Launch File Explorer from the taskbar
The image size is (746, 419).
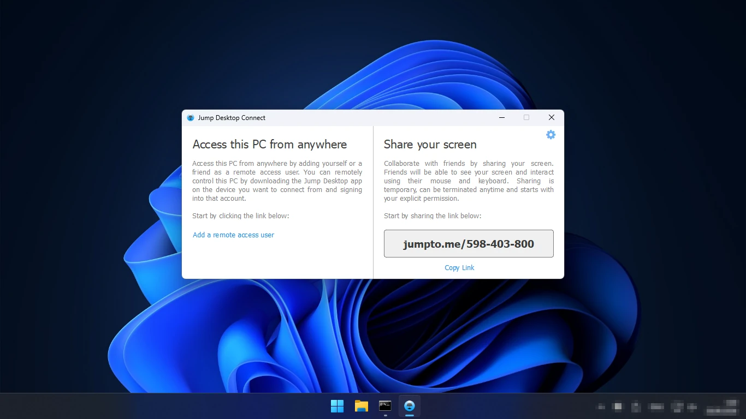tap(361, 406)
